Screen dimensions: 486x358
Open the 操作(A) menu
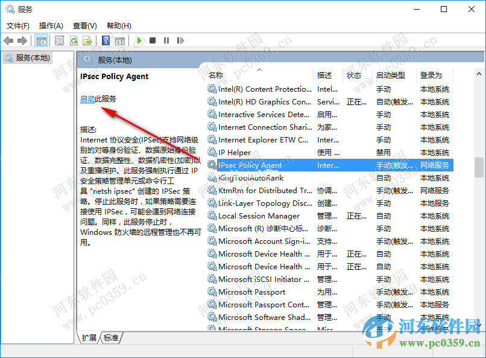[51, 26]
